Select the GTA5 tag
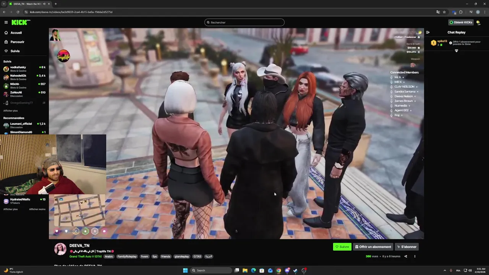The width and height of the screenshot is (489, 275). (x=197, y=257)
